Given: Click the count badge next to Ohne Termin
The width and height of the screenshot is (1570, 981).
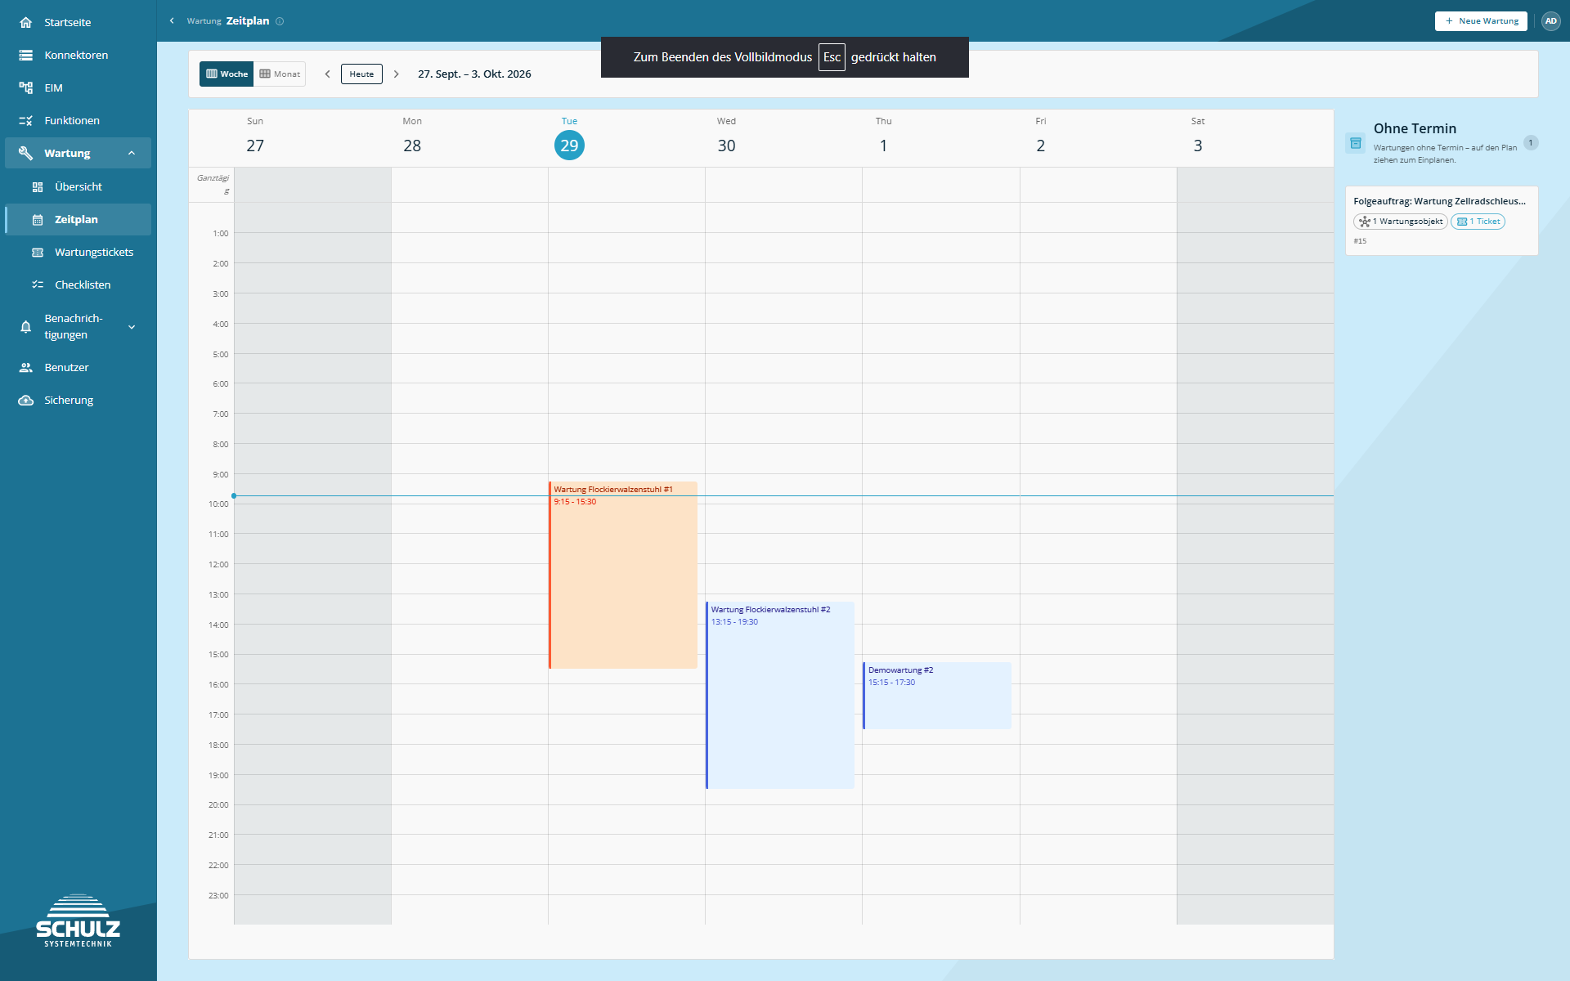Looking at the screenshot, I should click(1531, 143).
